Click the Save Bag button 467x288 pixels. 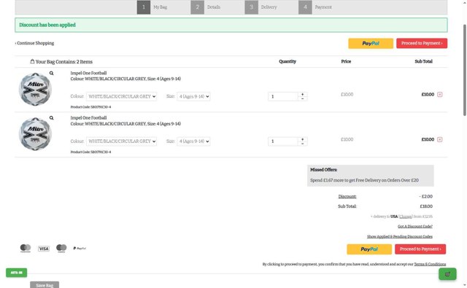tap(45, 285)
